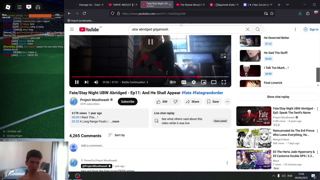Subscribe to Project Mouthwash
Screen dimensions: 320x180
[x=127, y=101]
